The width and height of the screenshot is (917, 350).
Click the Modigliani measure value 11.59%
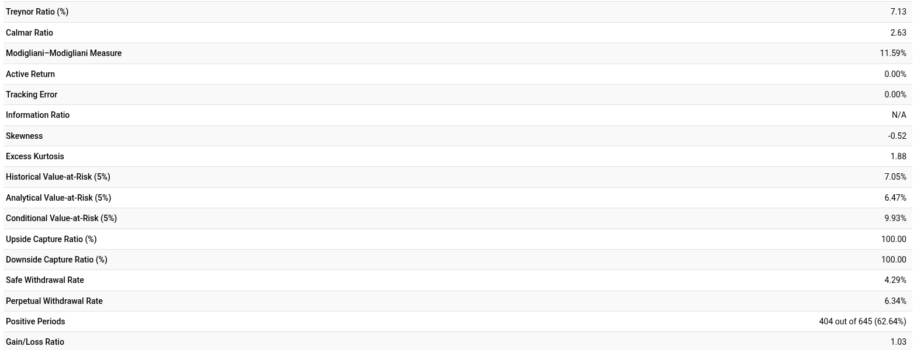(892, 53)
